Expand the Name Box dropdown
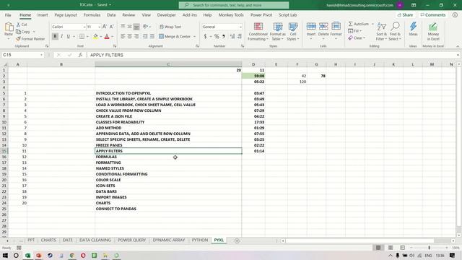The image size is (462, 260). [42, 55]
